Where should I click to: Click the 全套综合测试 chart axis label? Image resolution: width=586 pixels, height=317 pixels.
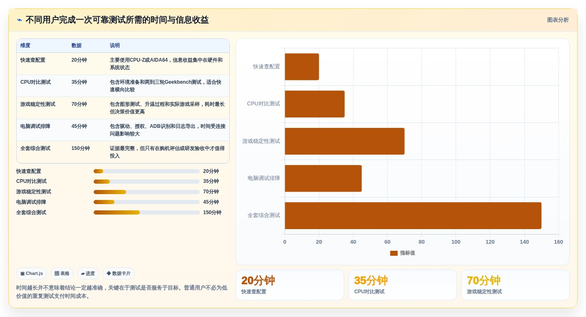(x=264, y=215)
